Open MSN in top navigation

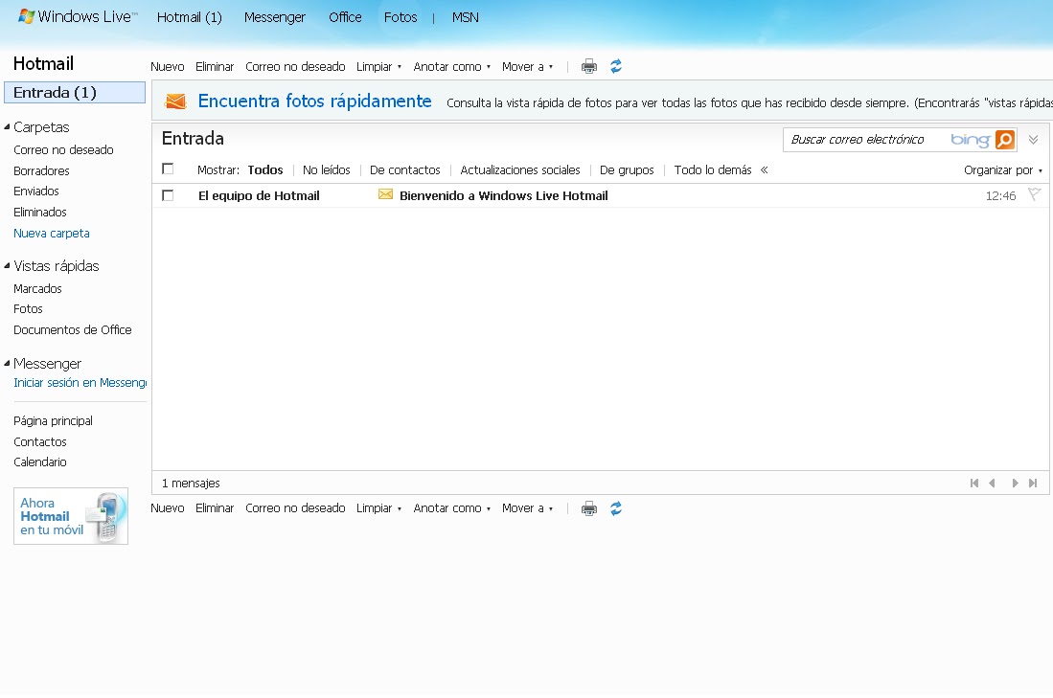(466, 17)
